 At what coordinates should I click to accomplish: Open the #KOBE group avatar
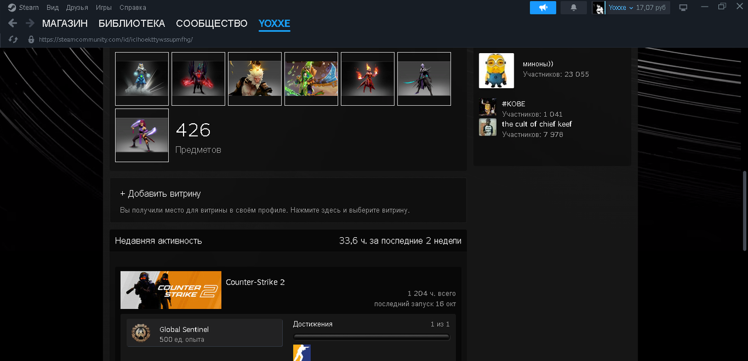(487, 107)
